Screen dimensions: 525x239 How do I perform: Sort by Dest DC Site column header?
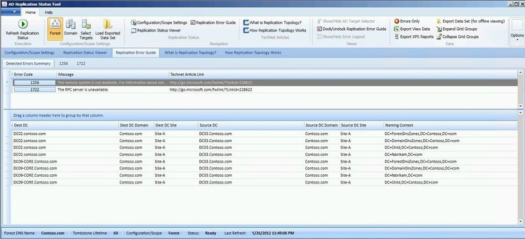point(175,125)
